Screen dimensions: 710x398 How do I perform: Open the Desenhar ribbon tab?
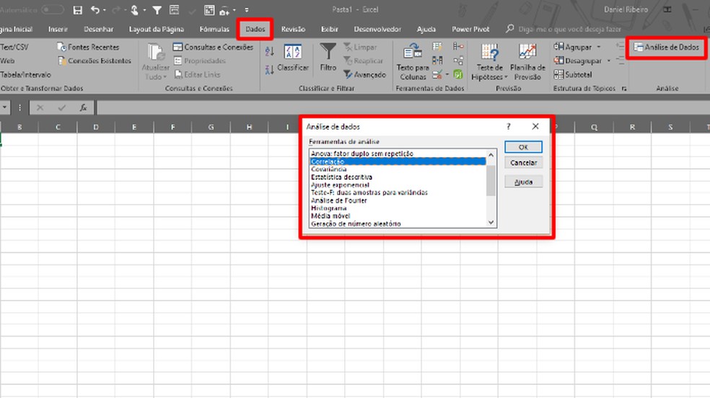tap(98, 29)
